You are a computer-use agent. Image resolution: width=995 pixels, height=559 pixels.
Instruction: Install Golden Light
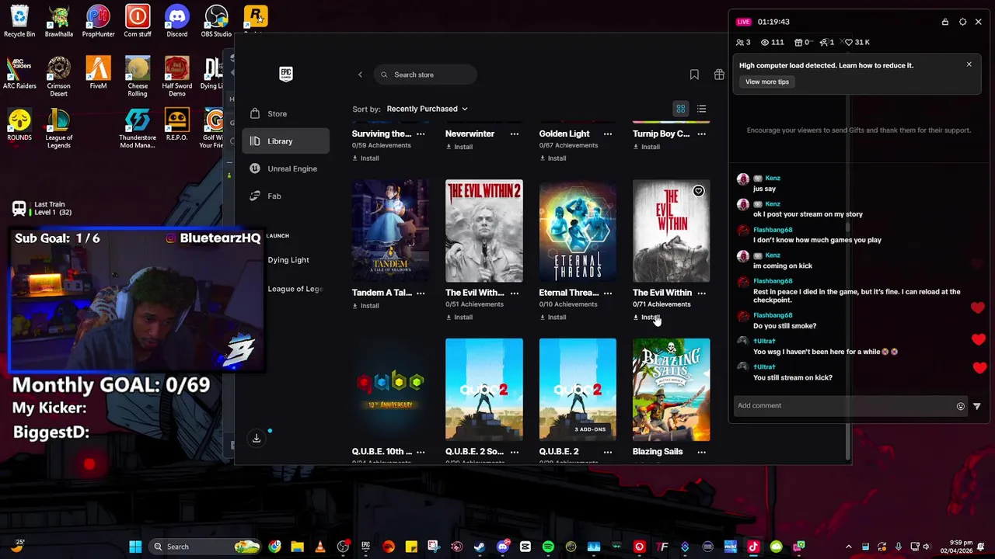point(553,158)
